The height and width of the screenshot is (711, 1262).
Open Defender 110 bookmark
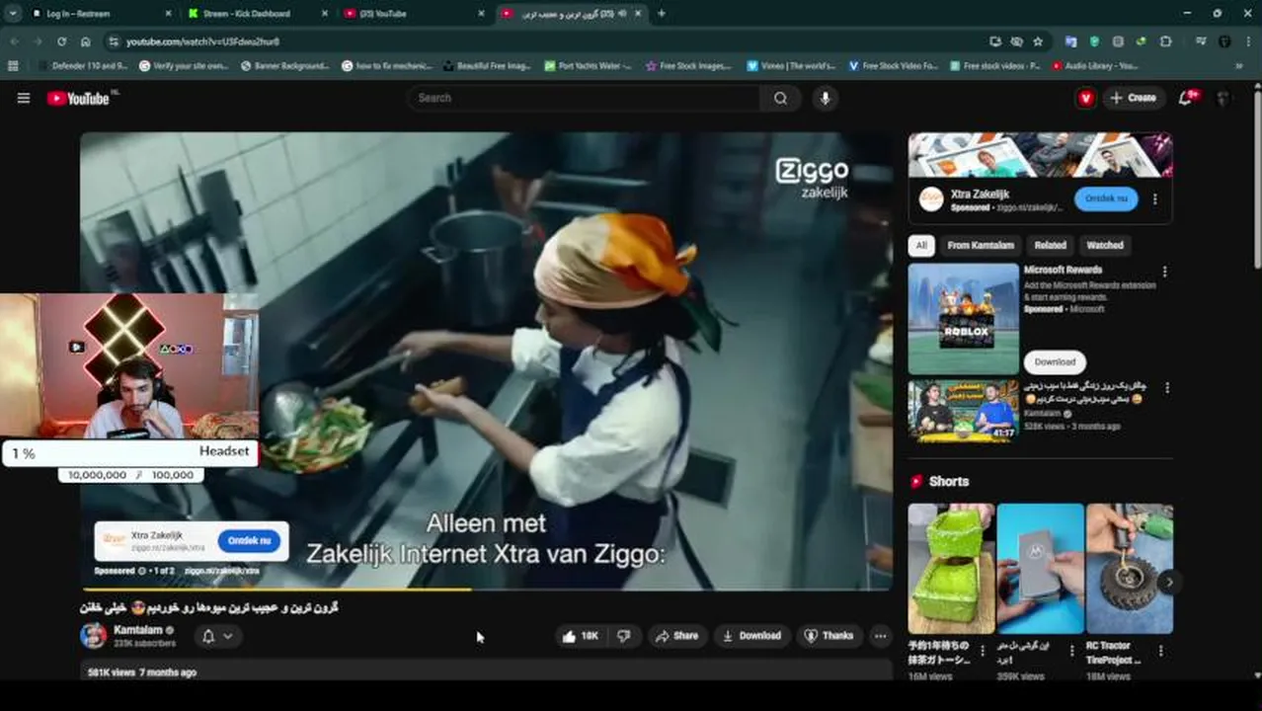pos(82,66)
